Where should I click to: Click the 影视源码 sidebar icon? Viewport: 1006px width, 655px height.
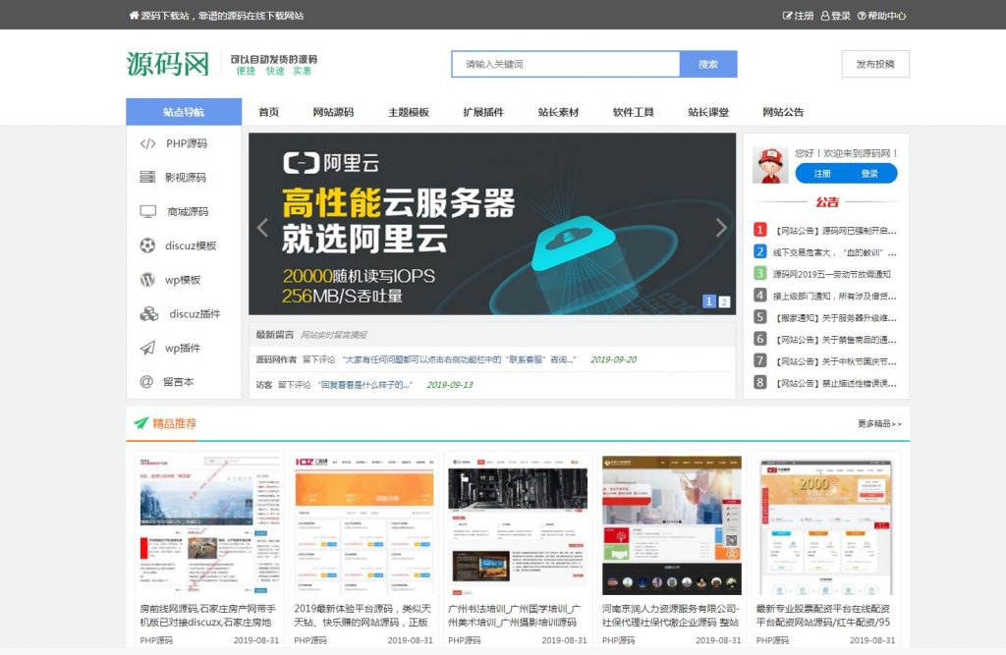[147, 177]
